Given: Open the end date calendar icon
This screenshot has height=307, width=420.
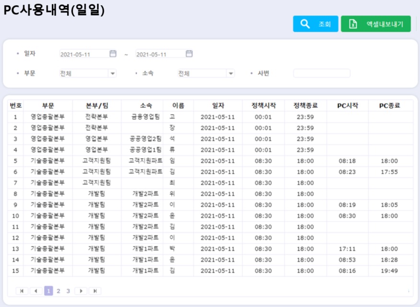Looking at the screenshot, I should pyautogui.click(x=189, y=54).
